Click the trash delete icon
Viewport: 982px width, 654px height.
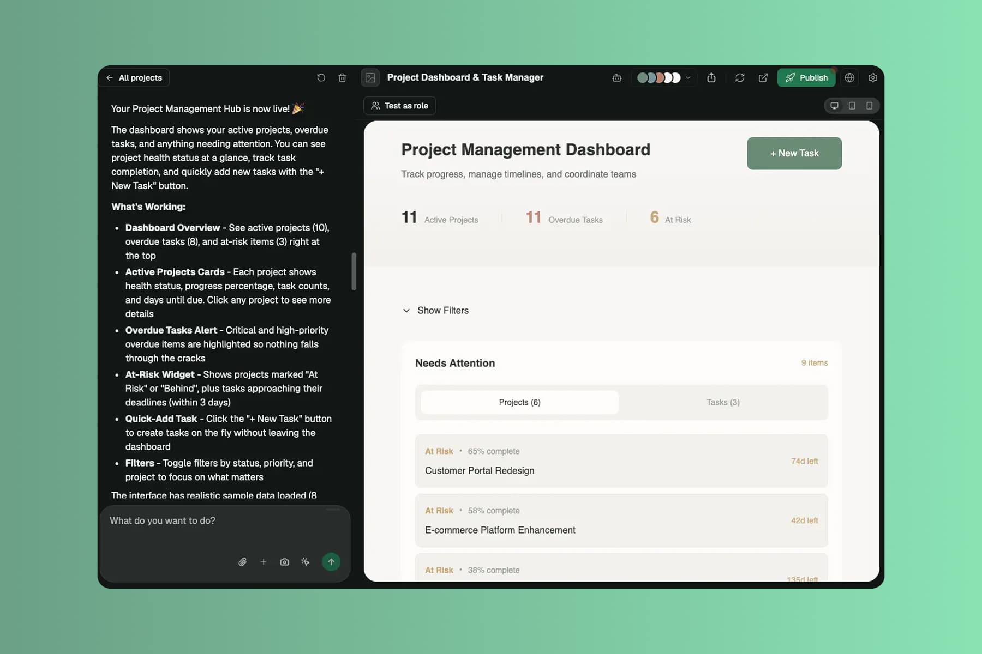[342, 78]
